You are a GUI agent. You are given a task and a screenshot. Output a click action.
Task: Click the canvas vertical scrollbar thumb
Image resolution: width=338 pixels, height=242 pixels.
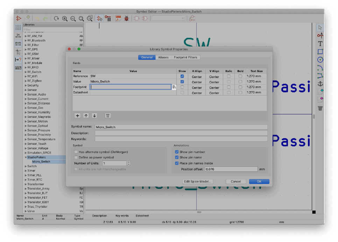314,116
